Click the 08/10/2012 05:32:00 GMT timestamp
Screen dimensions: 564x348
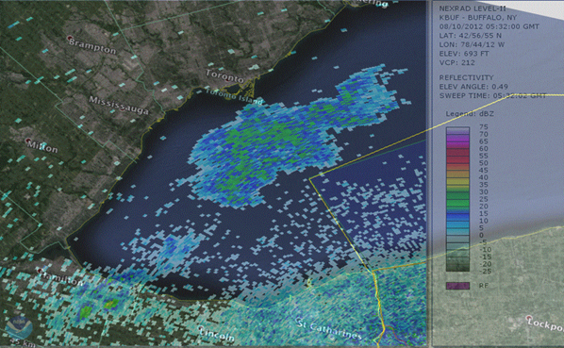point(489,26)
